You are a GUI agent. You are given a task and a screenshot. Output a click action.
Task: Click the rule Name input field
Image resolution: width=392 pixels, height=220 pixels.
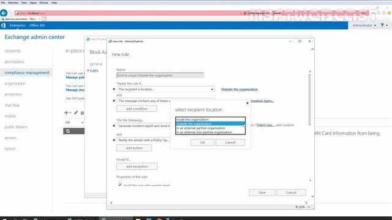[x=160, y=75]
